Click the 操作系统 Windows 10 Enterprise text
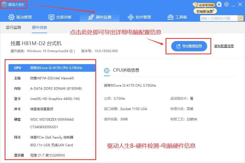Viewport: 245px width, 163px height. [x=43, y=51]
